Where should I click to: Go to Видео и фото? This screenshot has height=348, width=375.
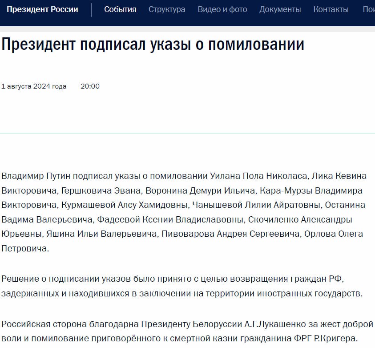pyautogui.click(x=222, y=9)
